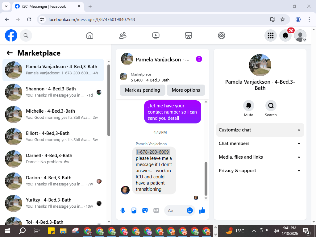Show hidden system tray icons chevron
Viewport: 316px width, 237px height.
tap(254, 231)
